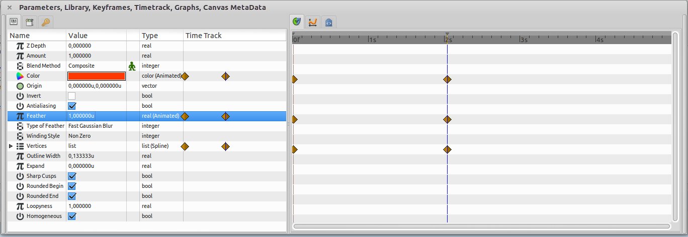Click the green walker icon on Blend Method
The height and width of the screenshot is (237, 688).
132,66
